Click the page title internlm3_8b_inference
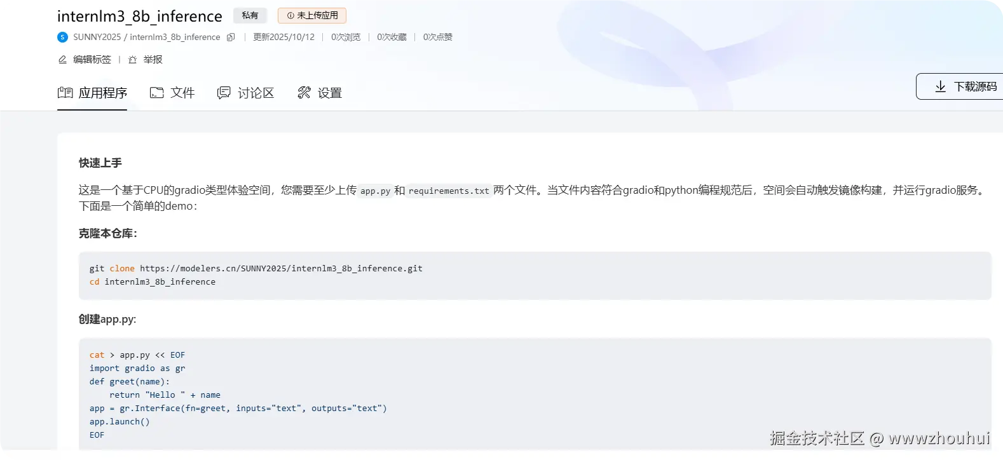The width and height of the screenshot is (1003, 460). click(x=140, y=16)
